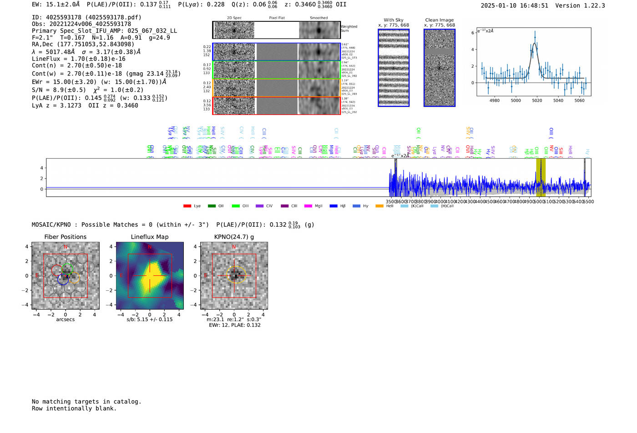Click the timestamp '2025-01-10 16:48:51'
The width and height of the screenshot is (637, 433).
514,5
